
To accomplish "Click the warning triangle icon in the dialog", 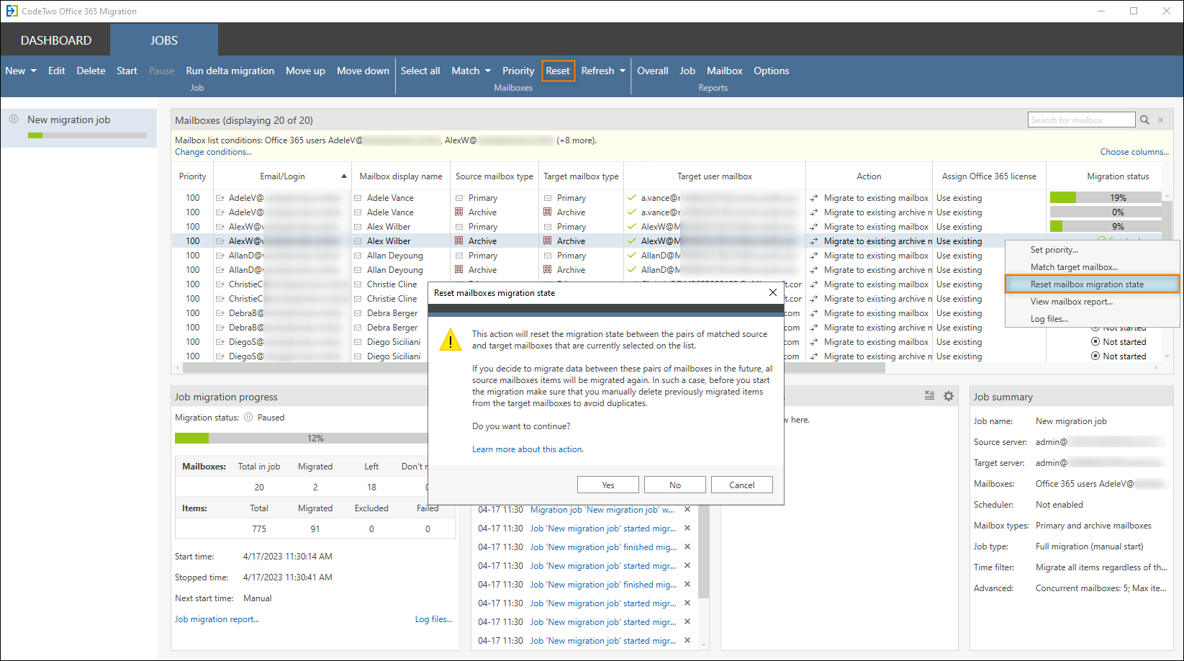I will click(x=451, y=339).
